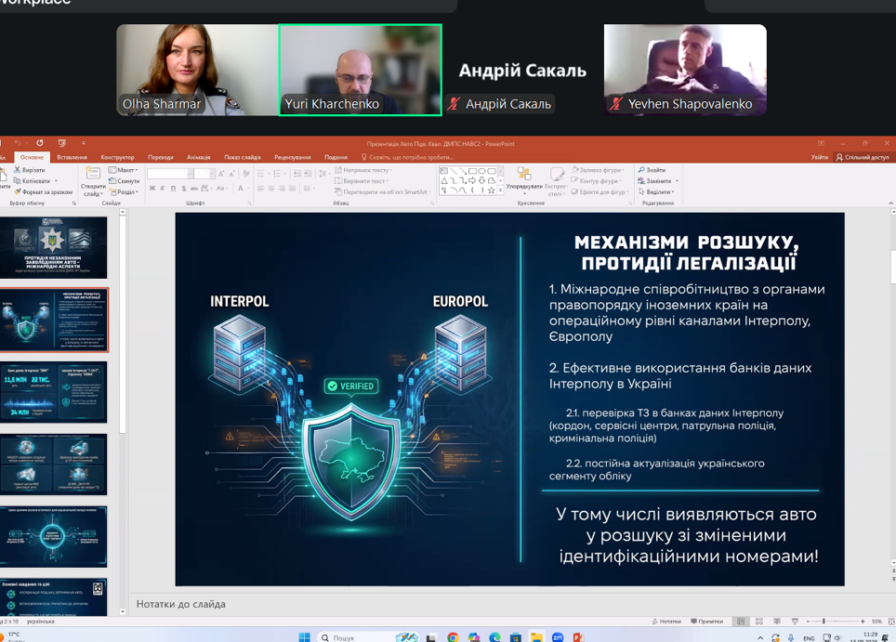Toggle center text alignment
Screen dimensions: 896x642
point(270,188)
